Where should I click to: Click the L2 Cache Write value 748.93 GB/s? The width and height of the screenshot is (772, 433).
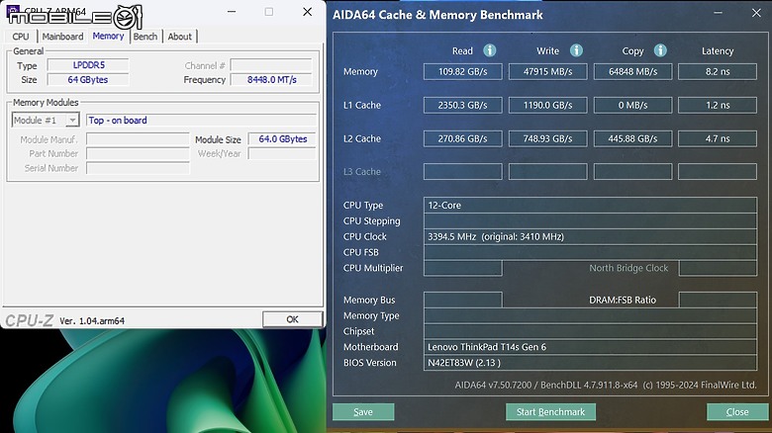548,138
